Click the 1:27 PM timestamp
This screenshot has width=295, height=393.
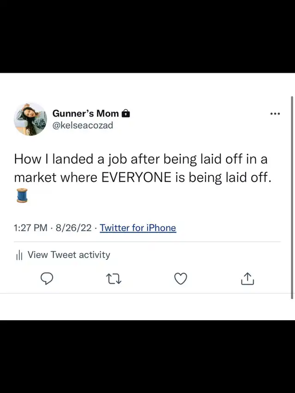[30, 228]
